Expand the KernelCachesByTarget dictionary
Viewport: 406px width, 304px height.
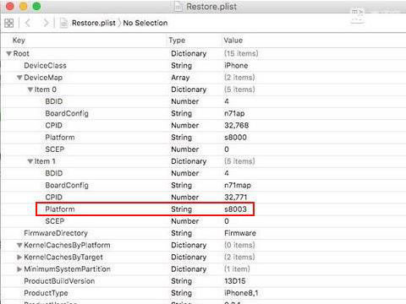[x=19, y=257]
